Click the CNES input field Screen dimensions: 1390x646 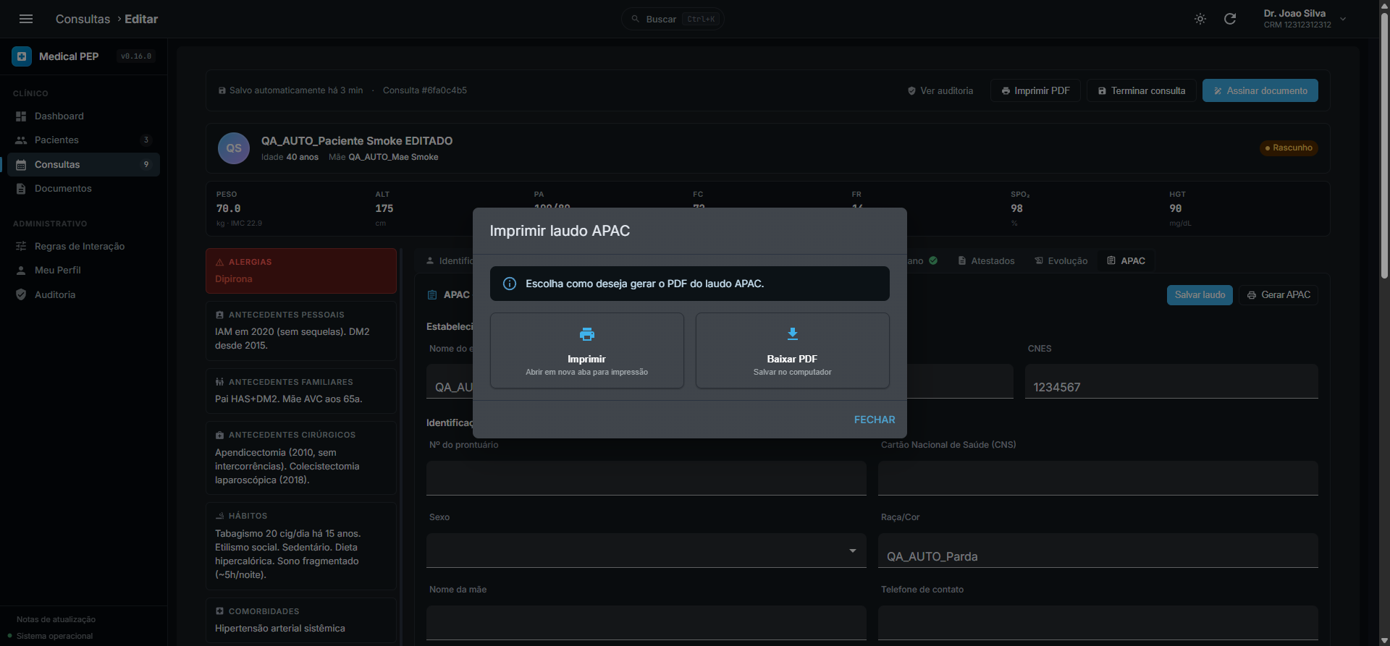click(1171, 381)
